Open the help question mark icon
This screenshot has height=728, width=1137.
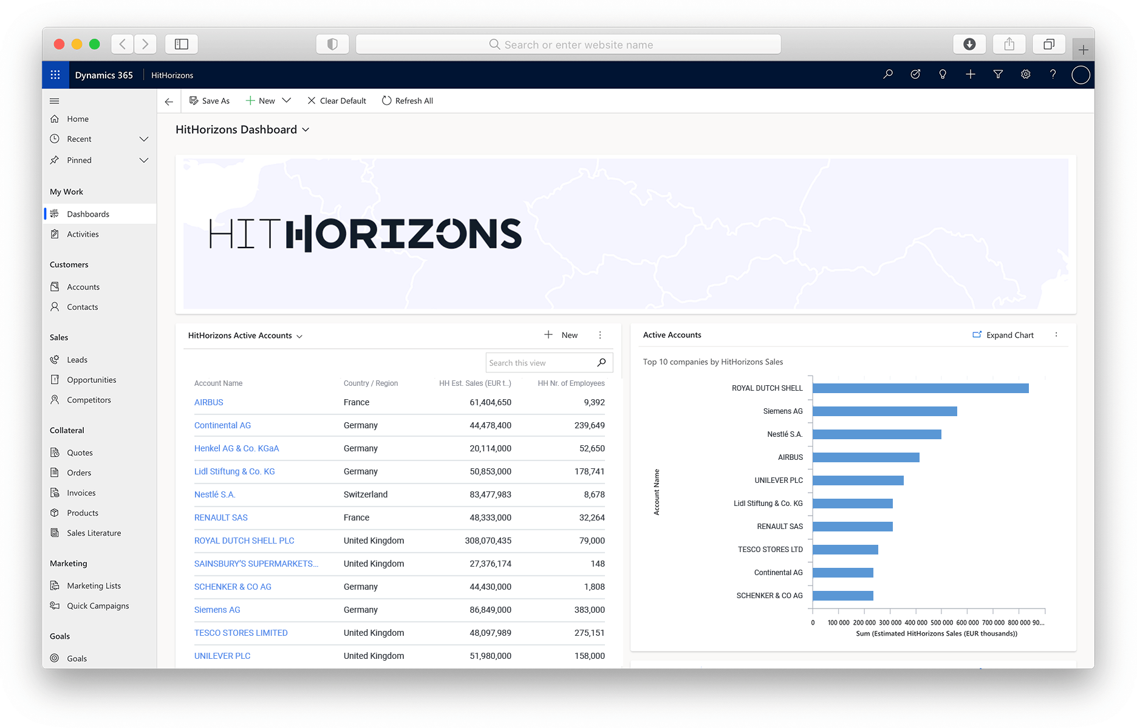coord(1053,75)
